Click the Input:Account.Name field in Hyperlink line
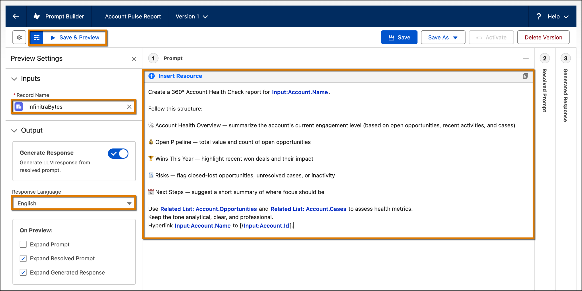The height and width of the screenshot is (291, 582). coord(203,226)
